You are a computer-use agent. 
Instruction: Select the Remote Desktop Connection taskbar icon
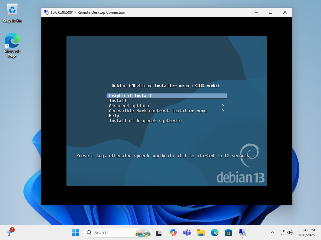(x=242, y=232)
